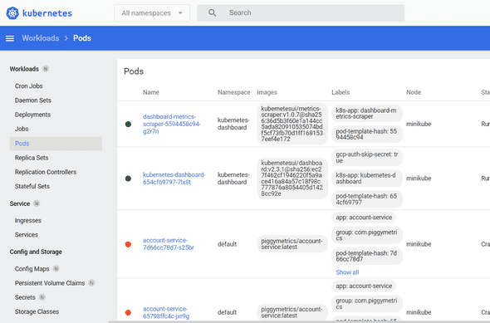Expand labels with Show all link
This screenshot has width=490, height=323.
[347, 272]
